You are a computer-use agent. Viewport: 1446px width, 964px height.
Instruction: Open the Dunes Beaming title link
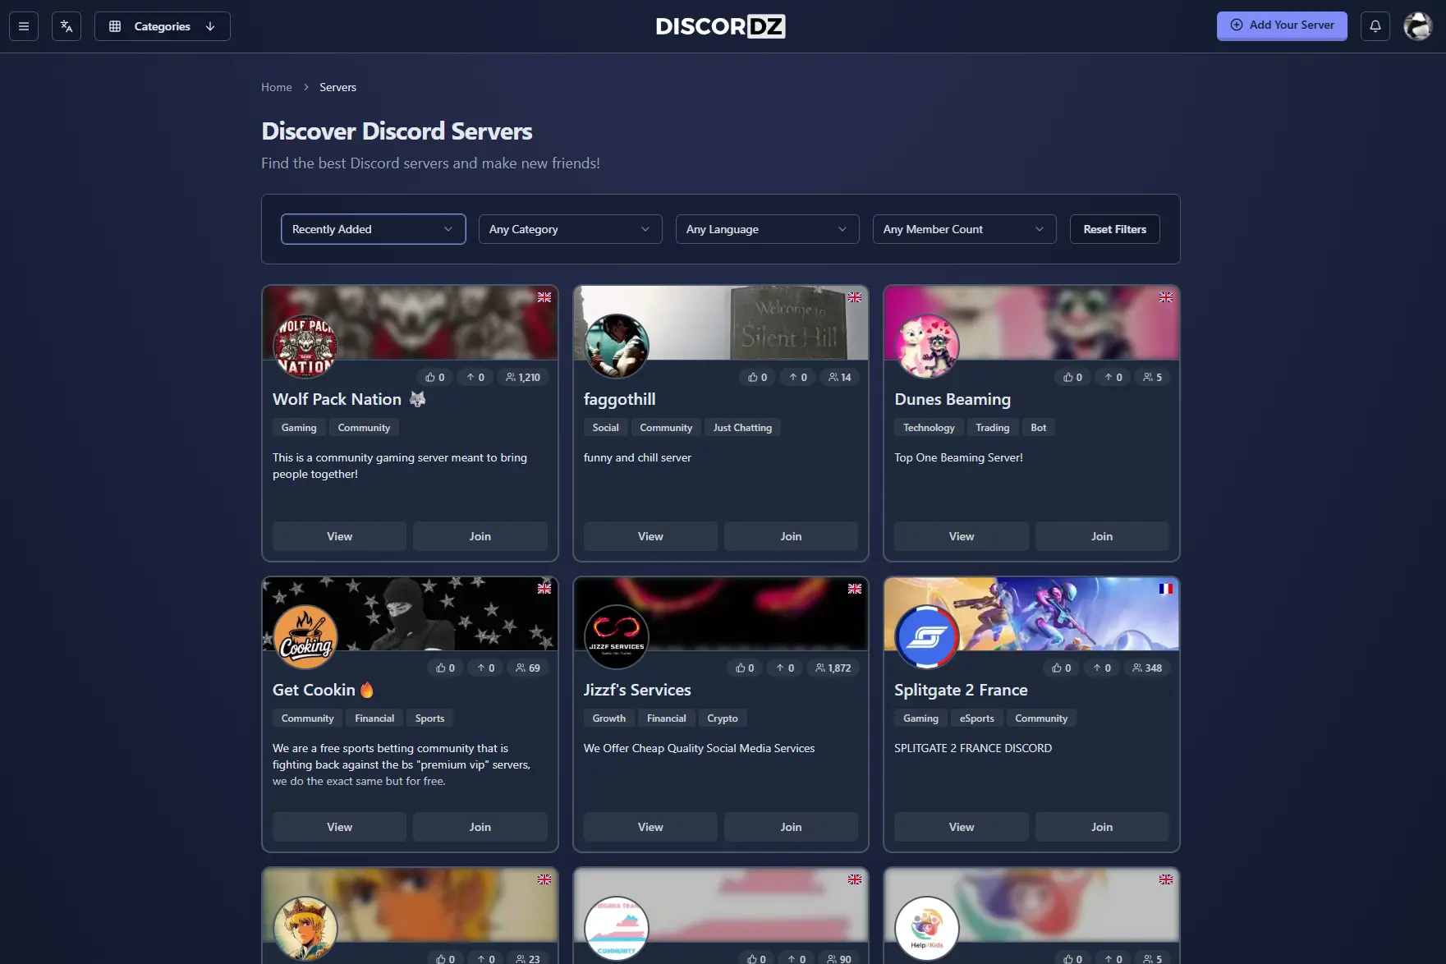[953, 399]
